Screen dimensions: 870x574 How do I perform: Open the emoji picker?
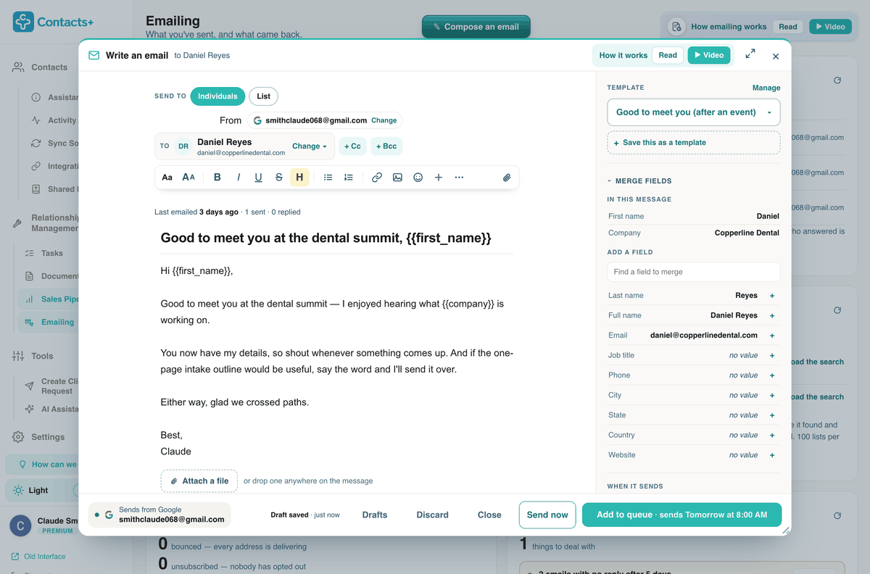[418, 178]
